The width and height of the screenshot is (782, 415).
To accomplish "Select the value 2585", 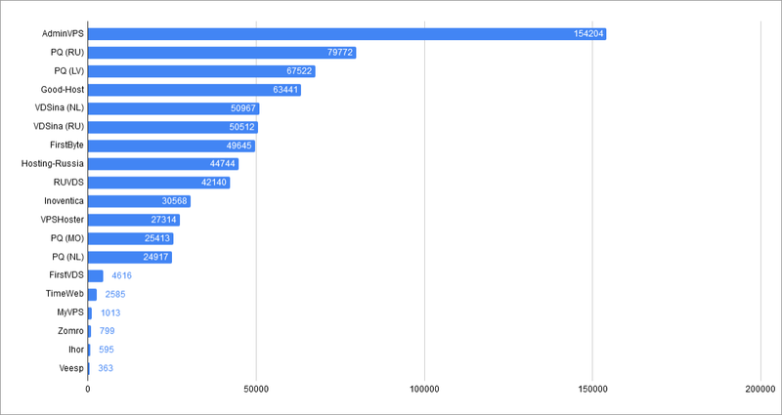I will 115,295.
